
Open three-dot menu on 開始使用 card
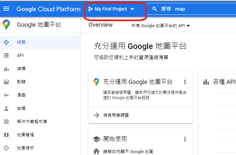[185, 139]
